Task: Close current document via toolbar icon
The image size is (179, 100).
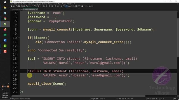Action: pos(22,6)
